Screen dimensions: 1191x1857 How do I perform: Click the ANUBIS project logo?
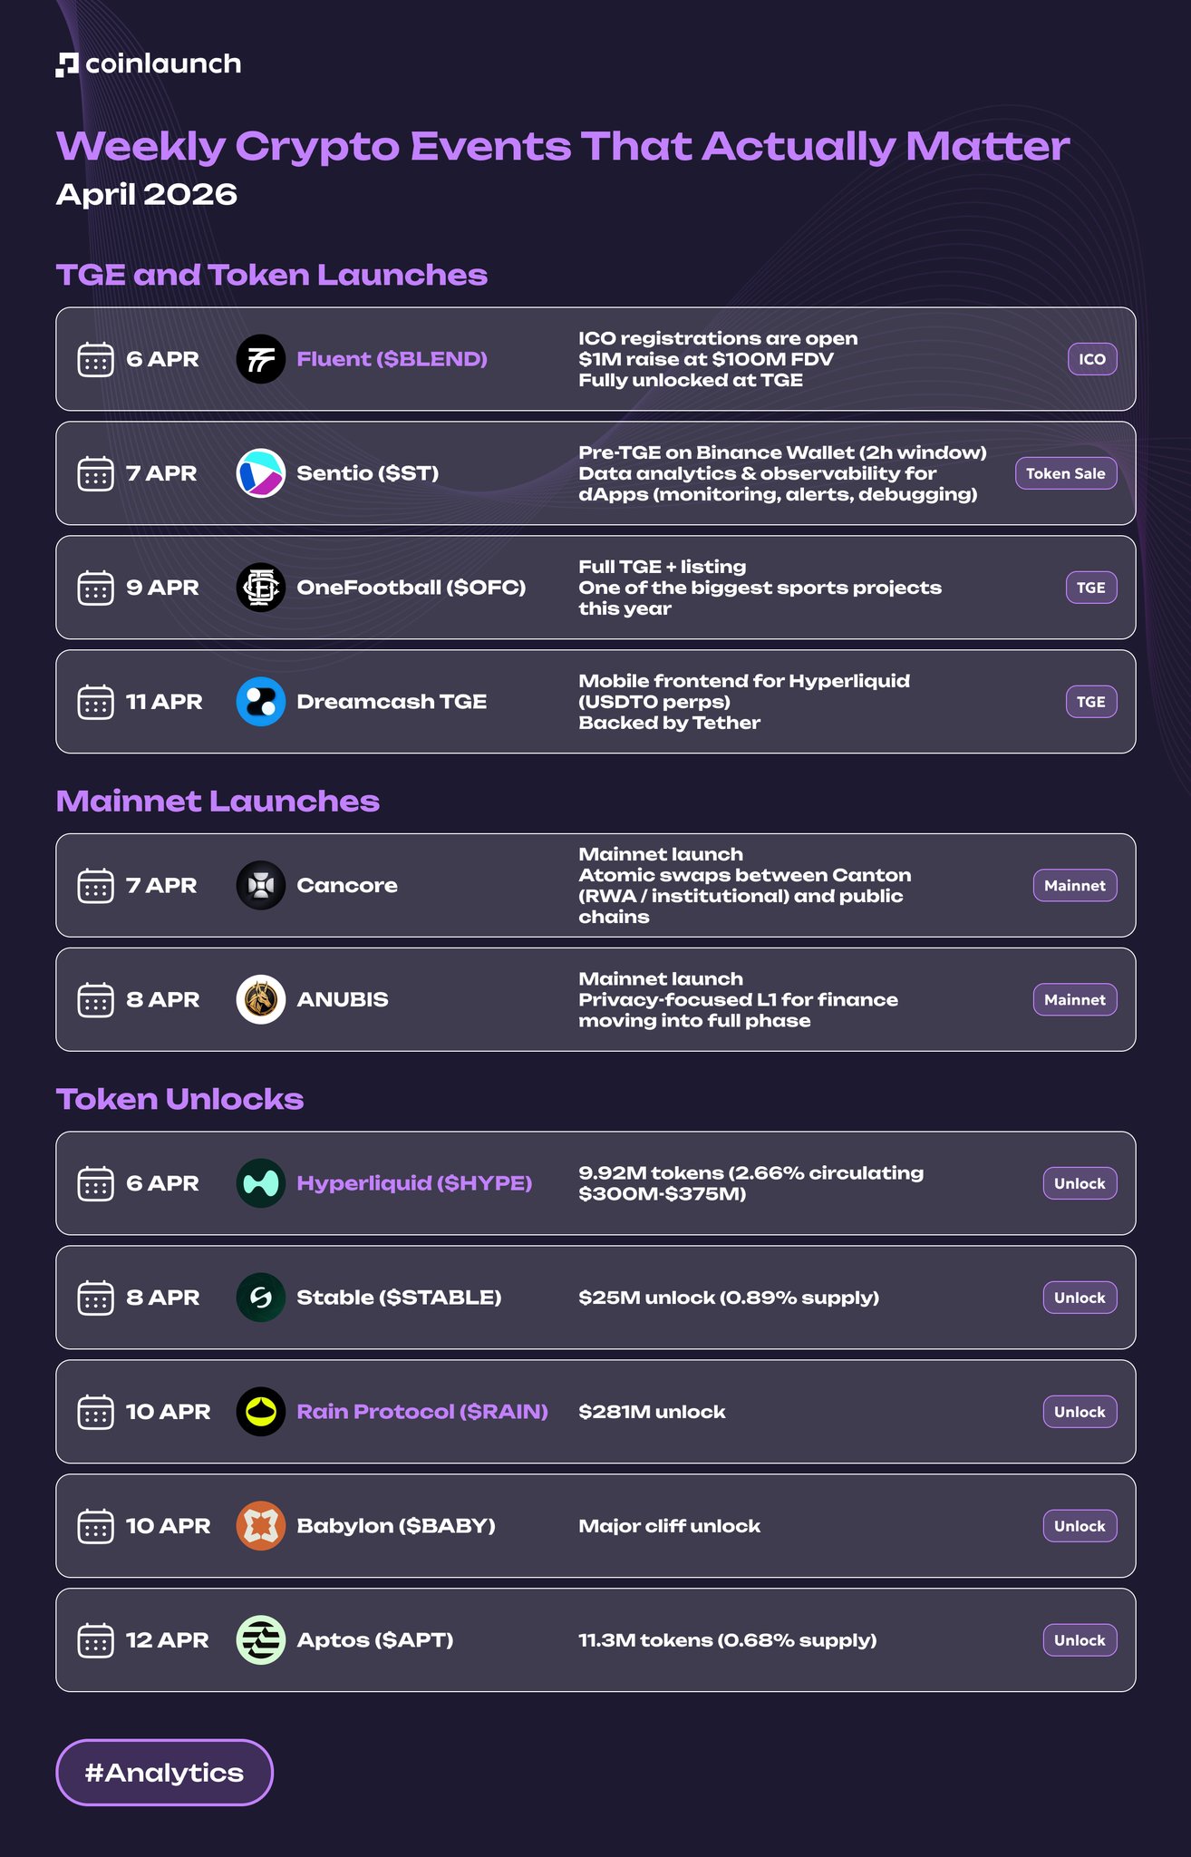pyautogui.click(x=261, y=999)
